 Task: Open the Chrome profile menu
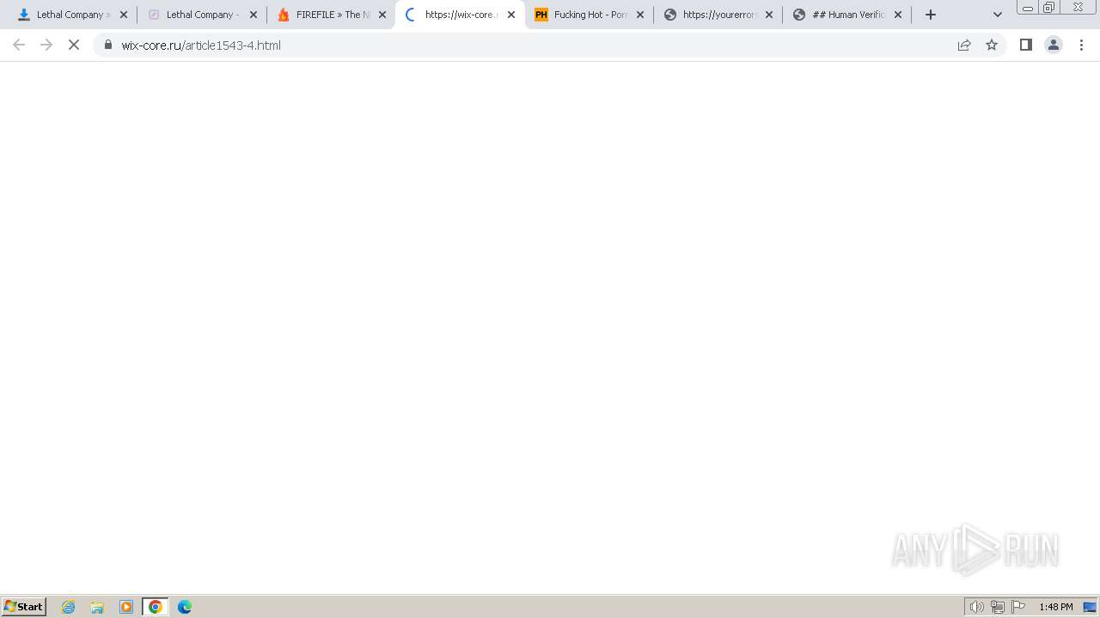[x=1054, y=45]
